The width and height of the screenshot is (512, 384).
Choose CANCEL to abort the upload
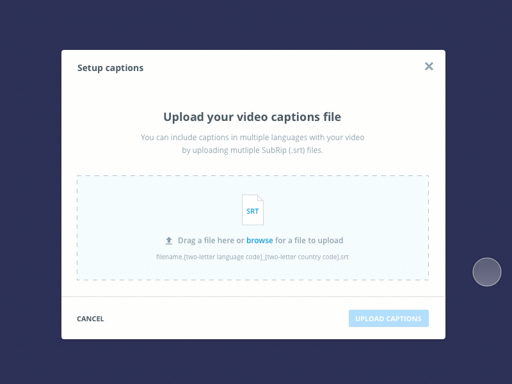[x=90, y=318]
